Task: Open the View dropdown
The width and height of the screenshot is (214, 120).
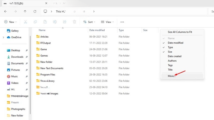Action: pos(107,22)
